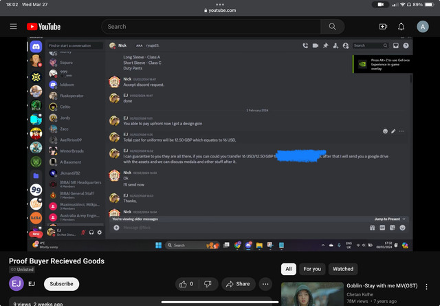The height and width of the screenshot is (306, 440).
Task: Open pinned messages in Discord header
Action: tap(325, 45)
